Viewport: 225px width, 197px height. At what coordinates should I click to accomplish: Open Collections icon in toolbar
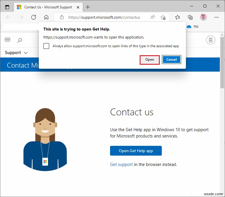pos(190,17)
